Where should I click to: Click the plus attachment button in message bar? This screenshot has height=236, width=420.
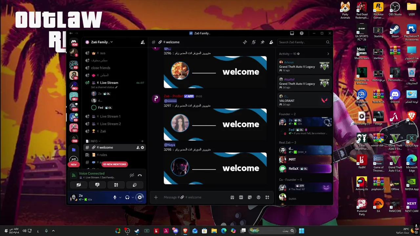[x=156, y=197]
